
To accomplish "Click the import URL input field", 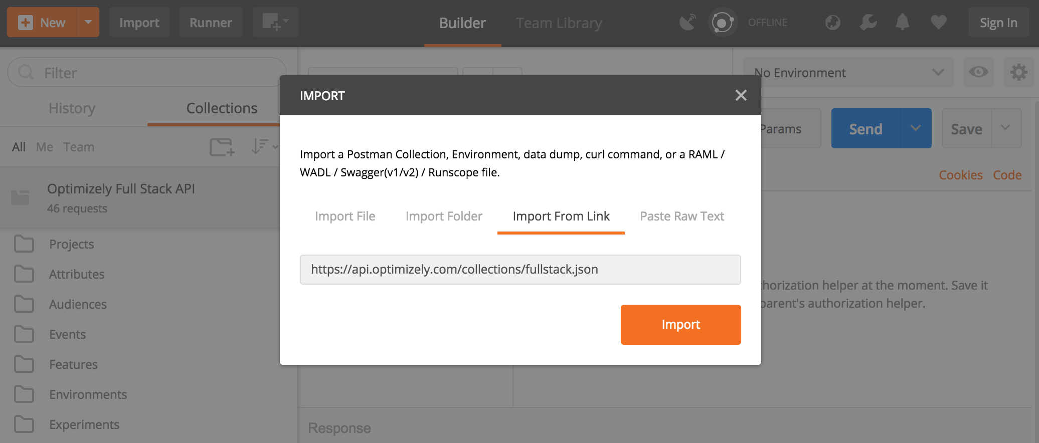I will 520,270.
